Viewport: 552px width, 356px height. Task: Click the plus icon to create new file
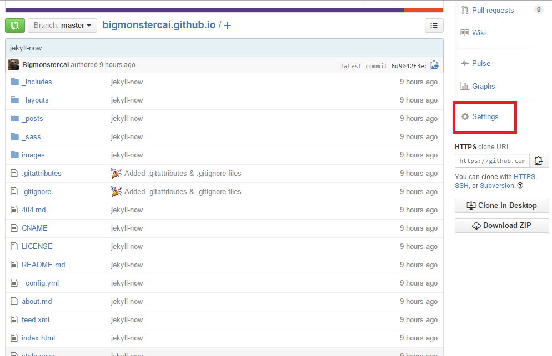coord(227,26)
